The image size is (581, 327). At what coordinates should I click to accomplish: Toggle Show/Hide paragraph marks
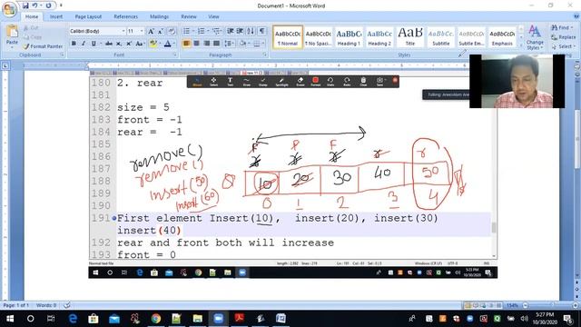(x=262, y=31)
